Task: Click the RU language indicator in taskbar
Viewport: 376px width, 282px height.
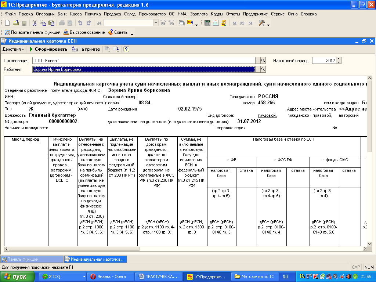Action: click(285, 277)
